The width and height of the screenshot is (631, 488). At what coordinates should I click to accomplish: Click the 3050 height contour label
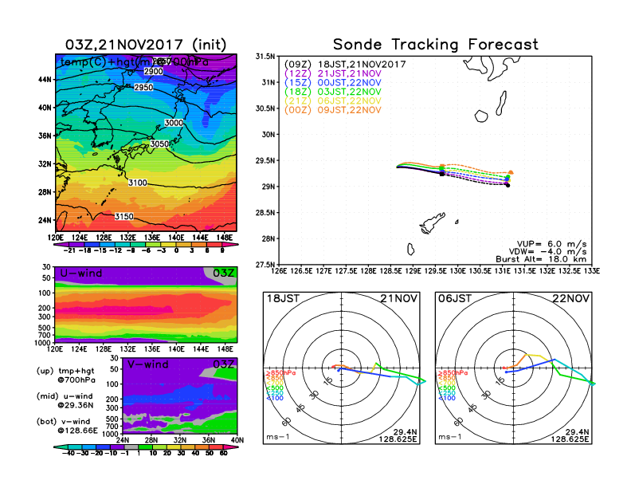160,144
